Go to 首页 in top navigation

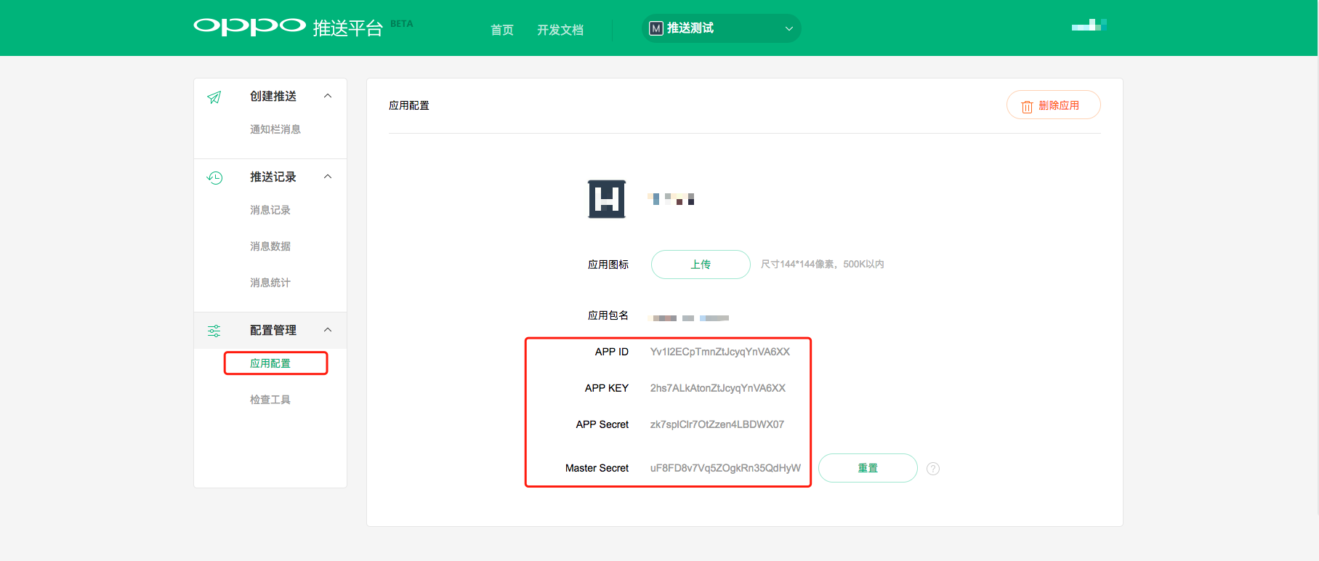tap(502, 30)
